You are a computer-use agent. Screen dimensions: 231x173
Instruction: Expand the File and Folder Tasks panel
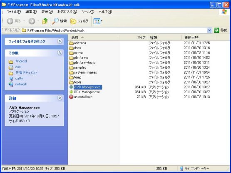(x=60, y=41)
